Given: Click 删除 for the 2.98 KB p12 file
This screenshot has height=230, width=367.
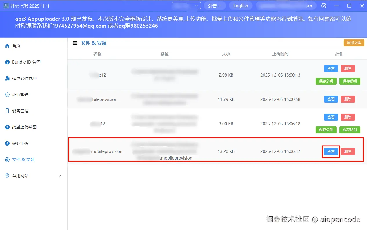Looking at the screenshot, I should click(348, 68).
